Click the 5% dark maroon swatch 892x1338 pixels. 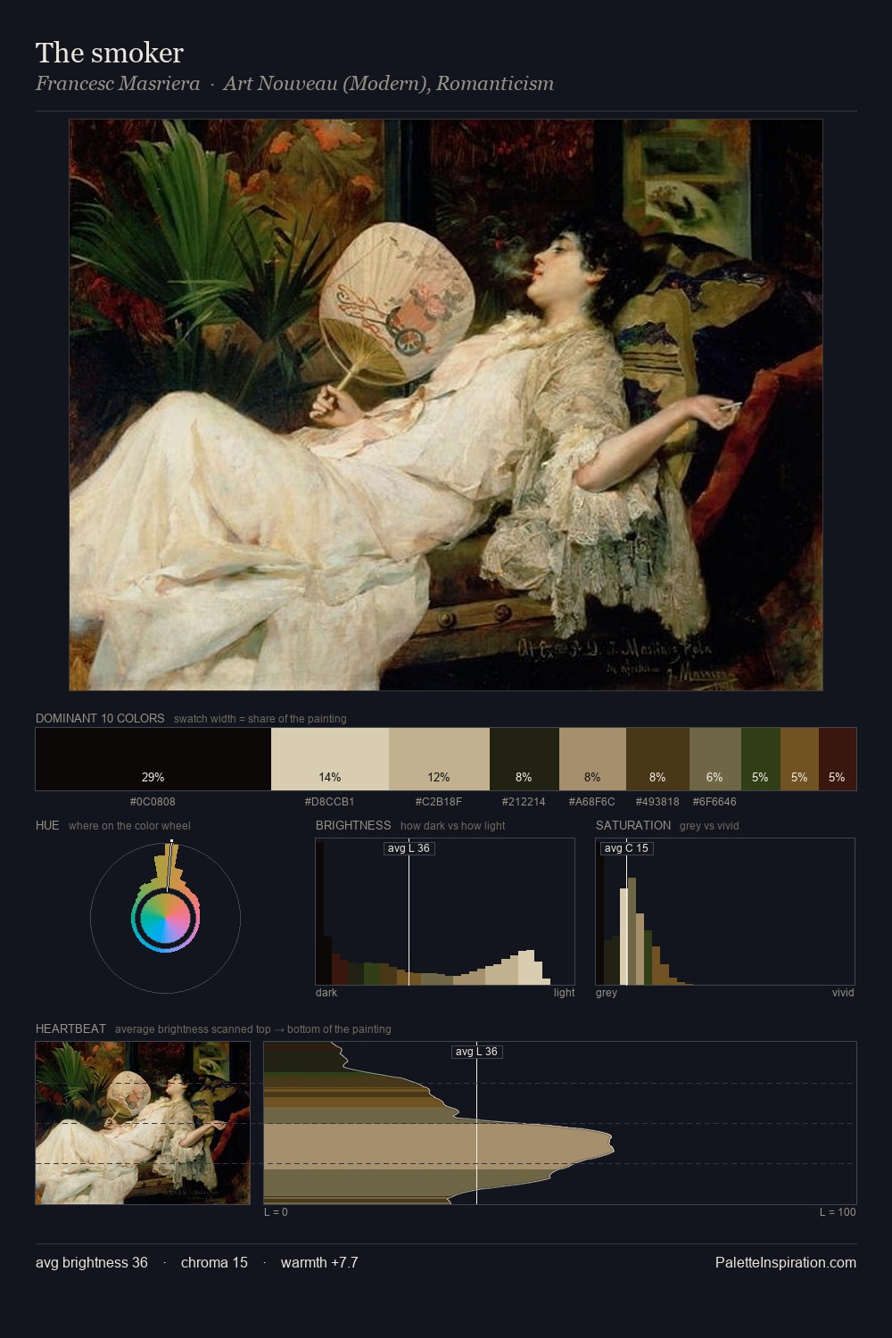(837, 759)
